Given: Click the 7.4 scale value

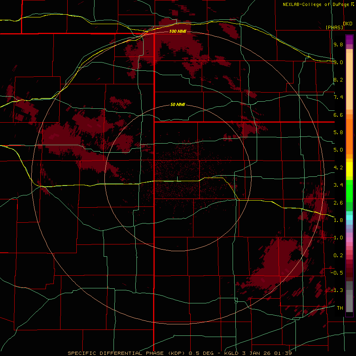Looking at the screenshot, I should (x=338, y=97).
